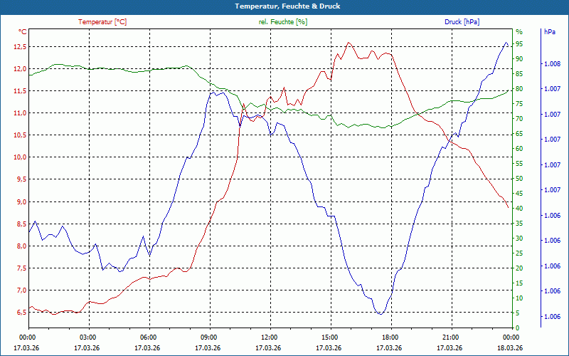Click the 1.008 value on the pressure axis
This screenshot has height=356, width=569.
pos(552,64)
